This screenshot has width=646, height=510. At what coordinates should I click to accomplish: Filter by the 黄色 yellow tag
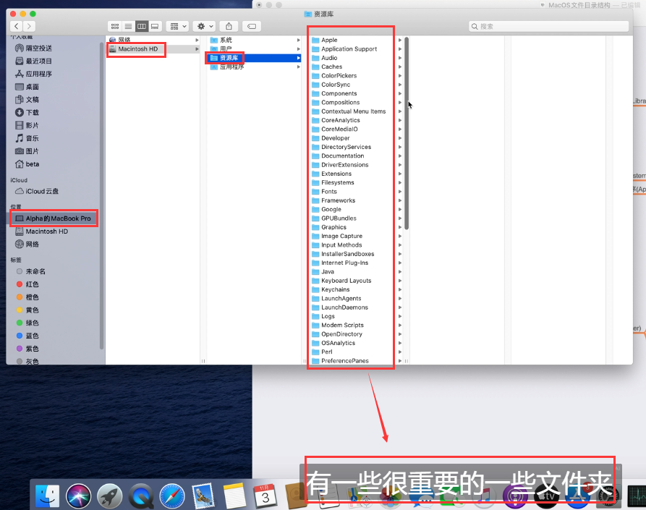(x=27, y=310)
